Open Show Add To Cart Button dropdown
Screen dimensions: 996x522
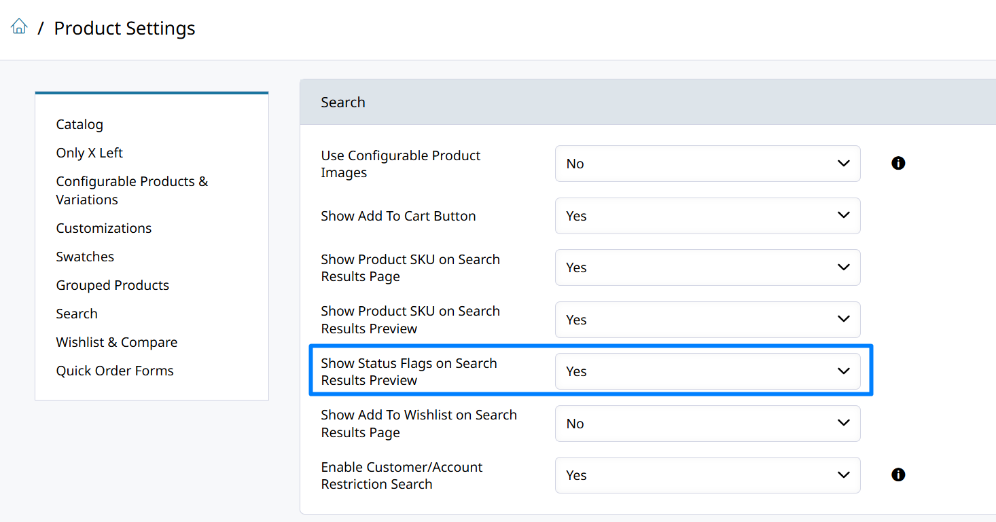pos(707,216)
